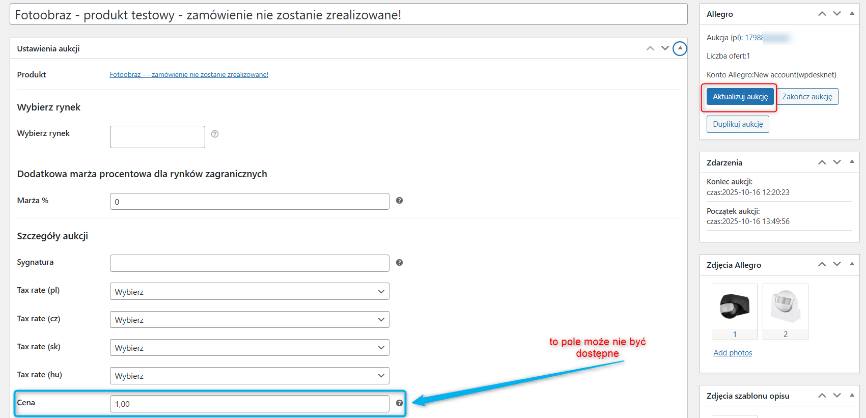Click help icon beside Sygnatura field
This screenshot has height=418, width=866.
click(399, 263)
